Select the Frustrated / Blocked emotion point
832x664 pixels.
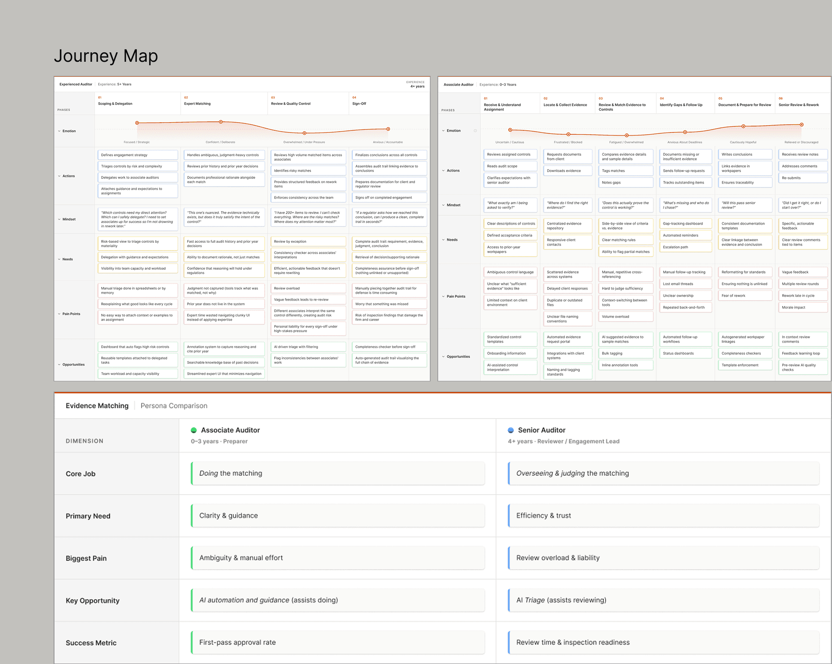click(568, 134)
